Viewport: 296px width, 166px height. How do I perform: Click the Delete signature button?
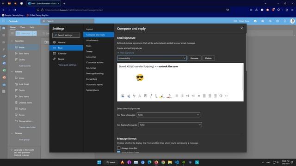[x=208, y=58]
